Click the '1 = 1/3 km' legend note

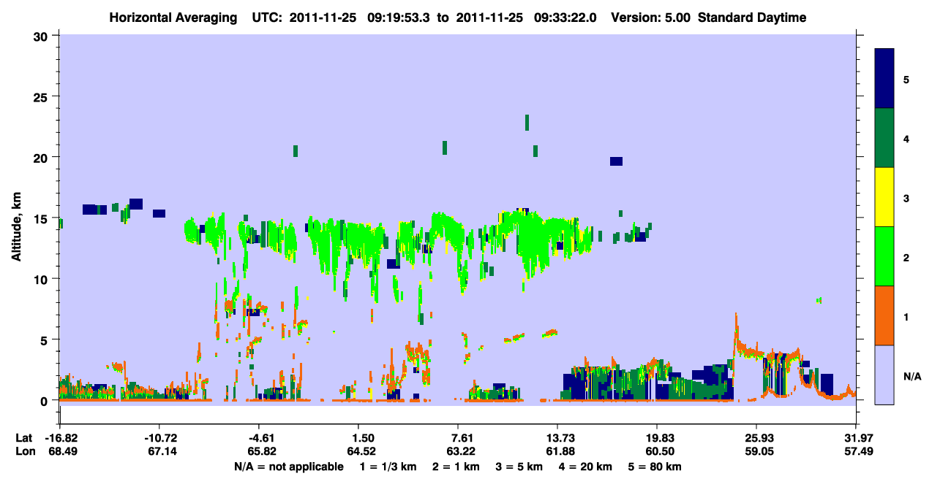386,467
